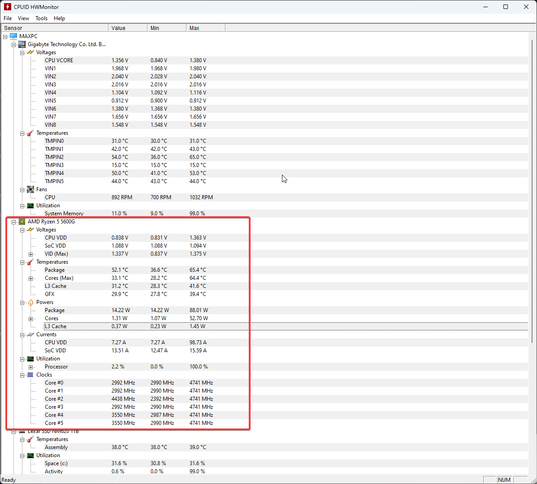Screen dimensions: 537x484
Task: Click the Fans category icon
Action: click(30, 189)
